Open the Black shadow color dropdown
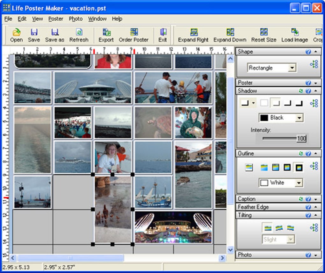This screenshot has width=325, height=273. pos(299,118)
